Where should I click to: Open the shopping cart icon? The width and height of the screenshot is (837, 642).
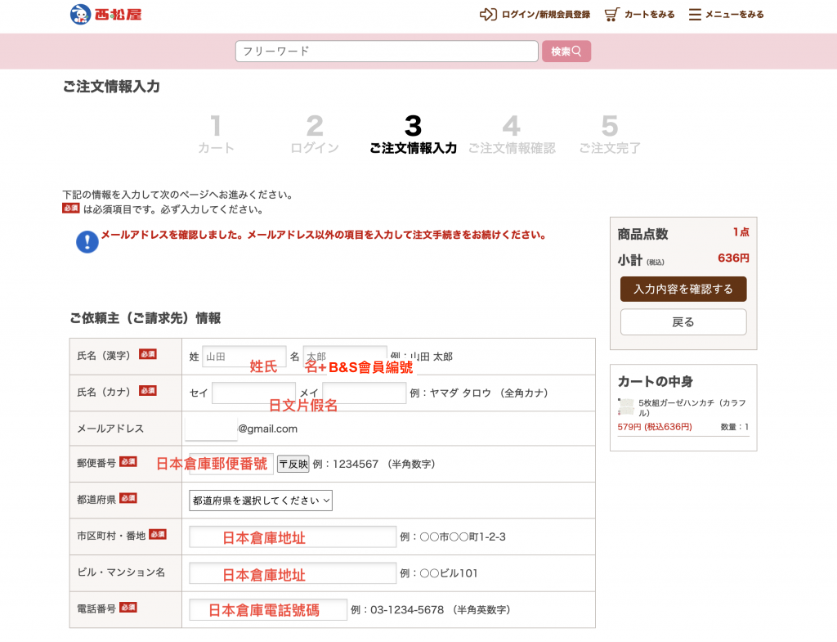click(611, 14)
